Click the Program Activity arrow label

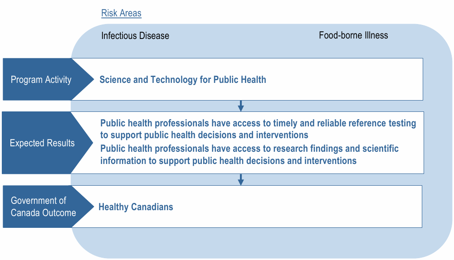tap(41, 80)
